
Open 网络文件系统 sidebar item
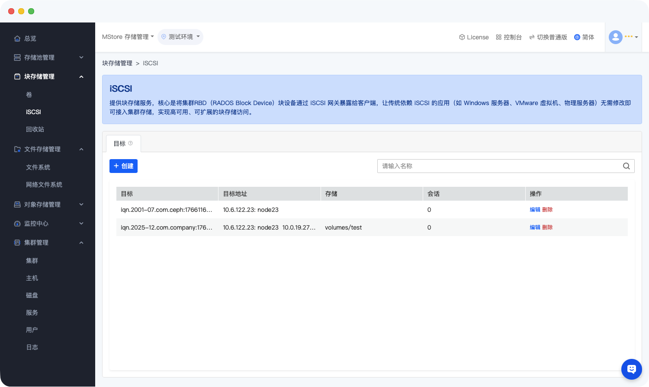click(x=44, y=185)
